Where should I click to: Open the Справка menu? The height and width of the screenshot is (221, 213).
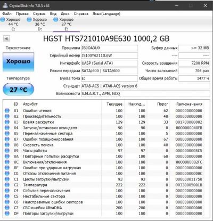pos(81,14)
